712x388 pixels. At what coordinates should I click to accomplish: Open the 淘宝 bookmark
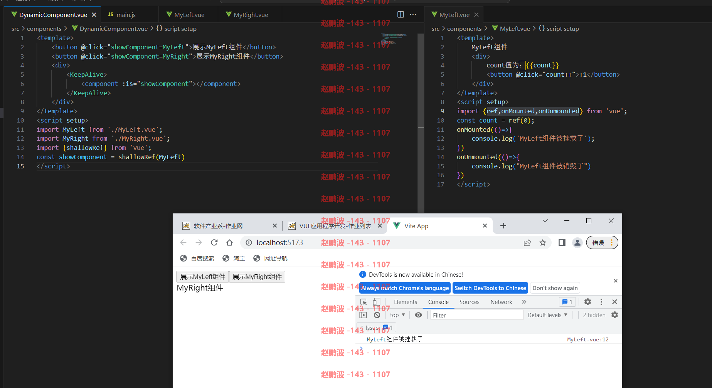coord(234,258)
